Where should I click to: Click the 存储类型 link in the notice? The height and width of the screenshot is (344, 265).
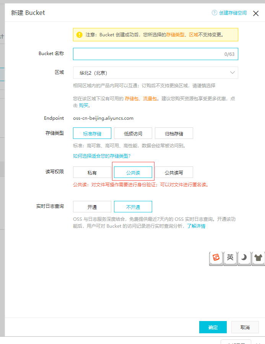(x=175, y=35)
